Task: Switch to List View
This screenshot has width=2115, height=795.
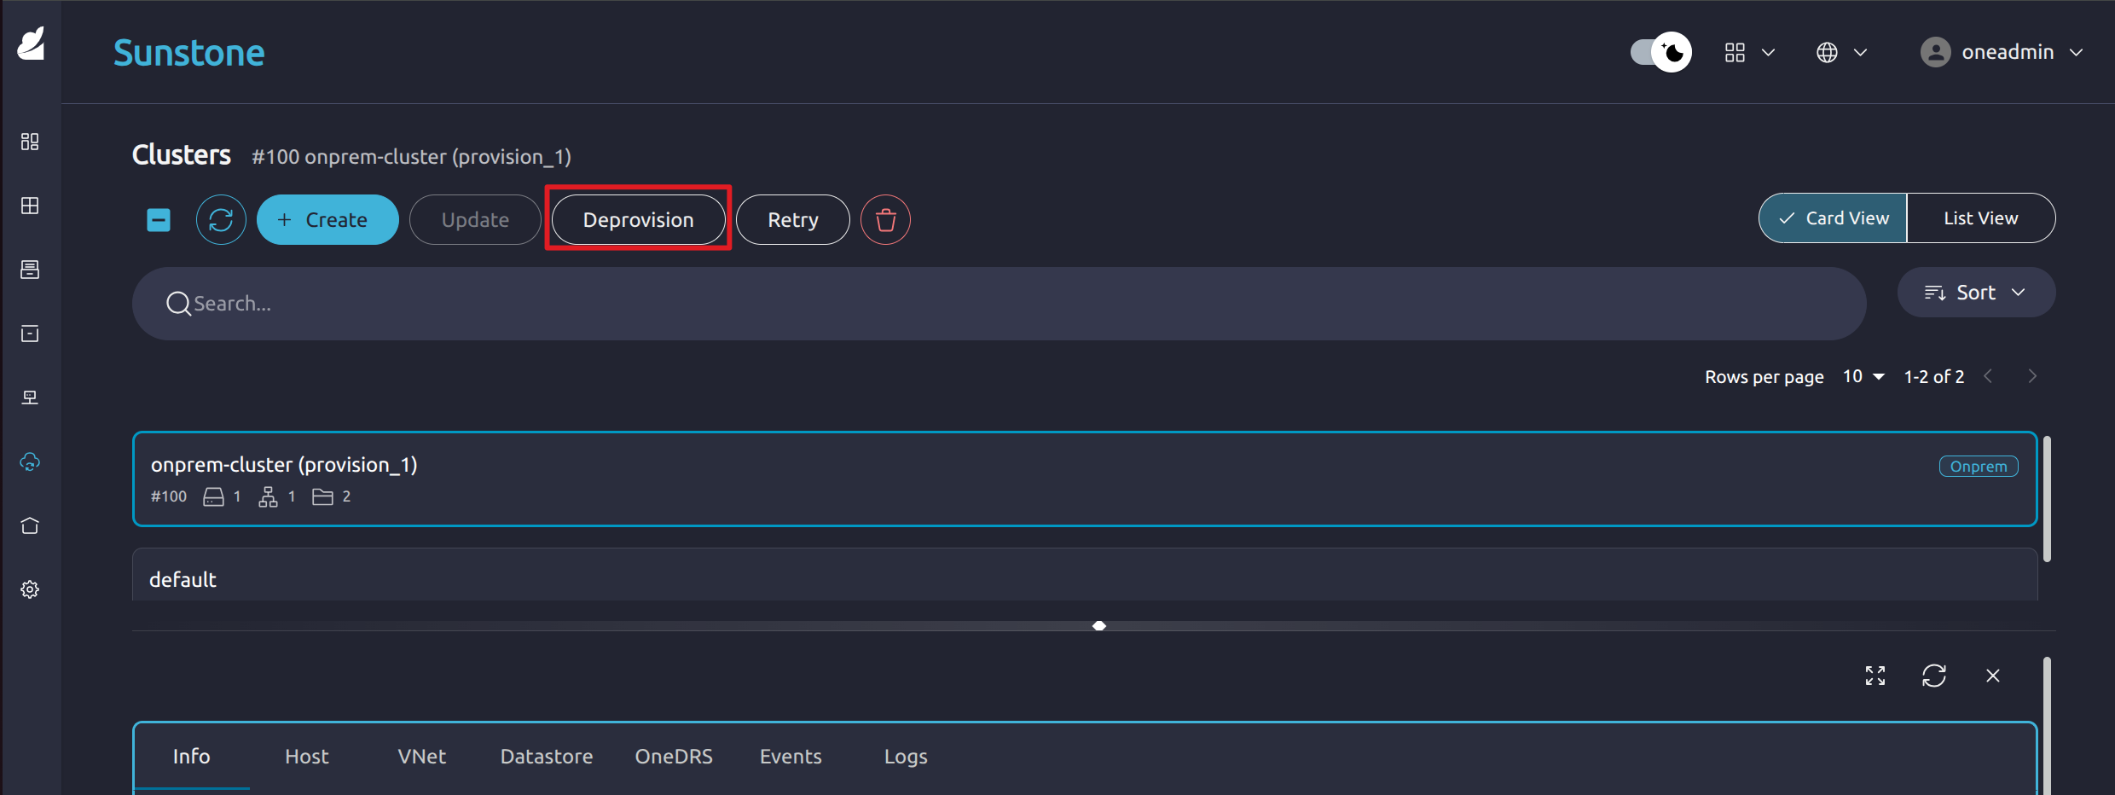Action: tap(1980, 218)
